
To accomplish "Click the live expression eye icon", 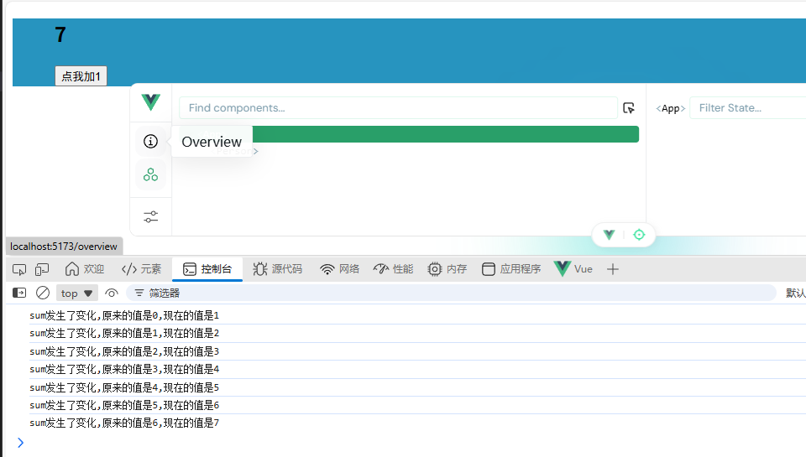I will point(112,293).
